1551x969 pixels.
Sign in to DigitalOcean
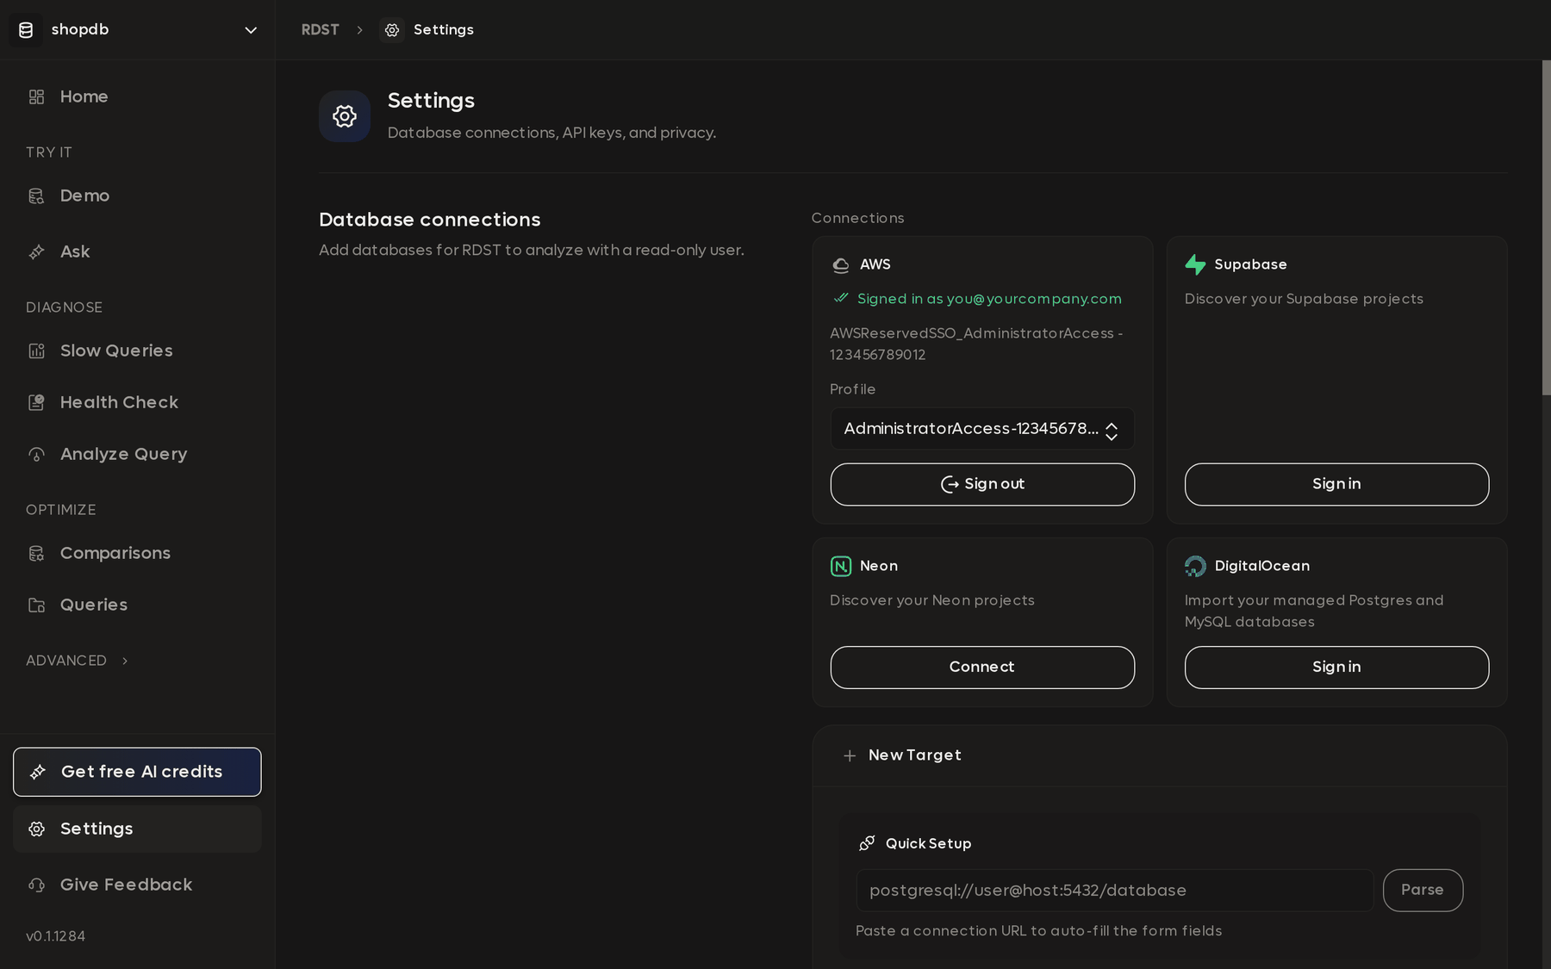coord(1336,668)
